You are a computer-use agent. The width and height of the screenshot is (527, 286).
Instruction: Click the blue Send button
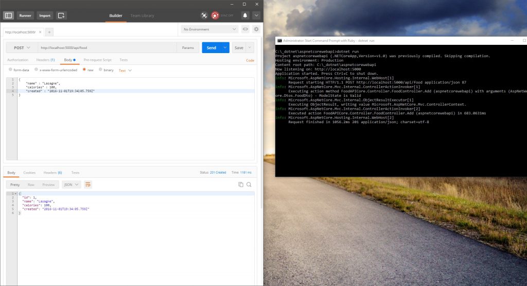[x=212, y=48]
